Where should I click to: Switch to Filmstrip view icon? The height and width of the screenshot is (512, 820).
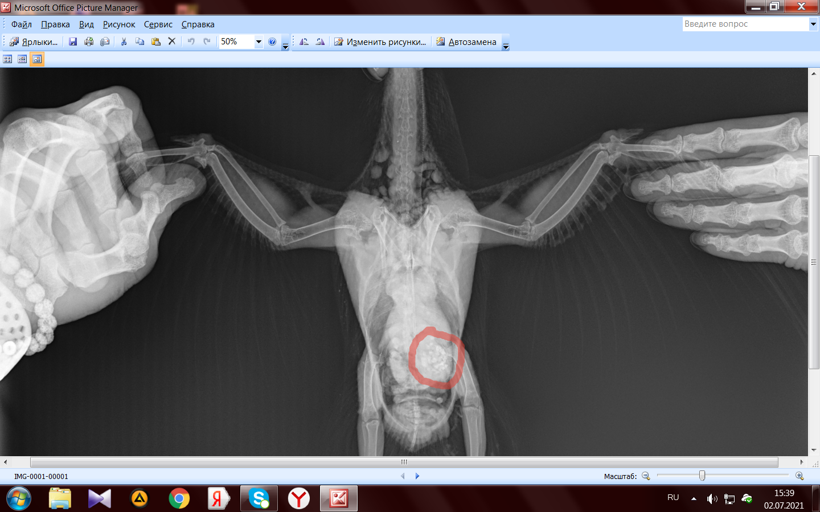tap(22, 59)
